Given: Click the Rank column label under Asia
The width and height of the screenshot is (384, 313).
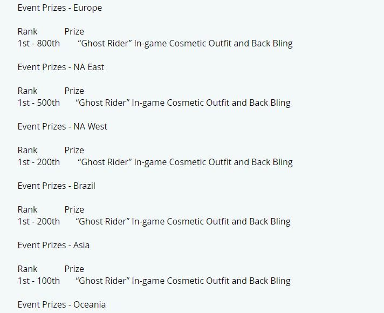Looking at the screenshot, I should point(28,269).
